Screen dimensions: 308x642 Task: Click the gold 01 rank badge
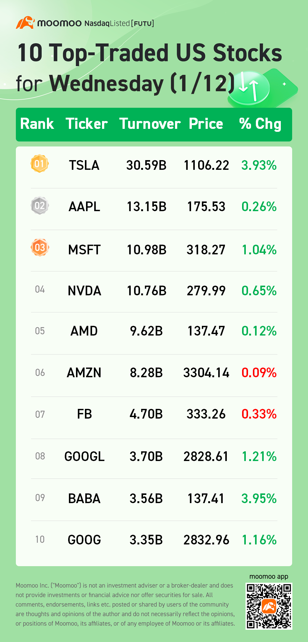39,164
